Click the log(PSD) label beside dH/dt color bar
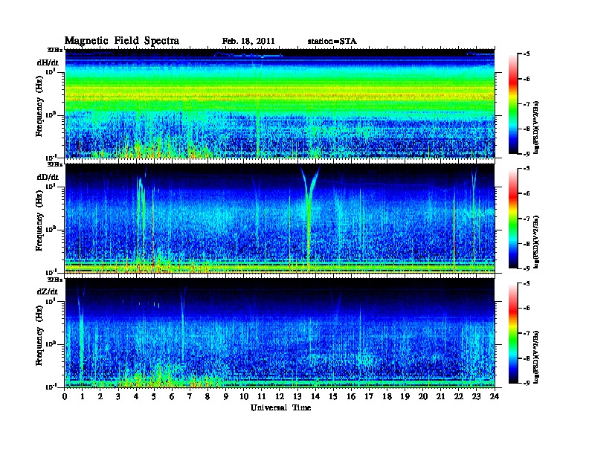This screenshot has width=589, height=455. [x=537, y=127]
